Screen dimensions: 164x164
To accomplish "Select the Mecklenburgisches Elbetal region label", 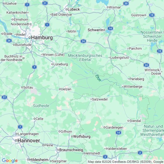I will coord(85,57).
